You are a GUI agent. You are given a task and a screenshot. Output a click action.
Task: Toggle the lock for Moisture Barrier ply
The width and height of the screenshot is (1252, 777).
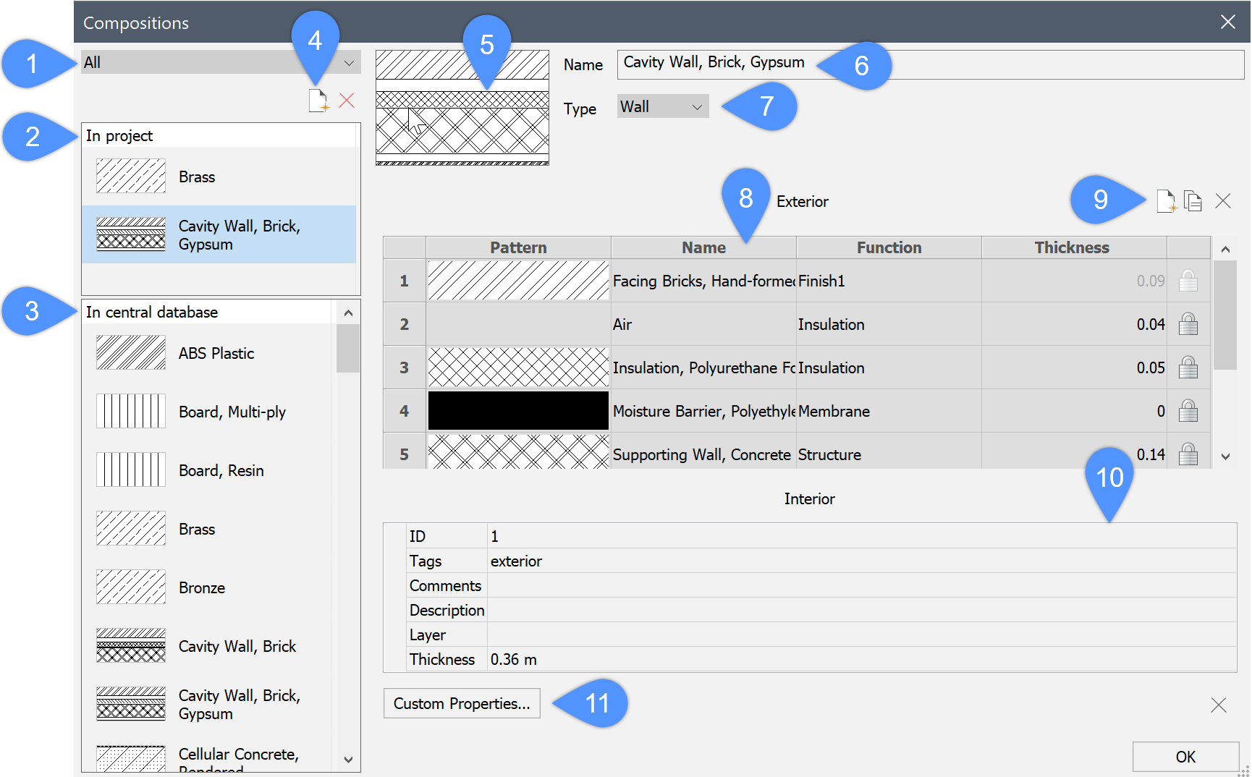pyautogui.click(x=1188, y=411)
